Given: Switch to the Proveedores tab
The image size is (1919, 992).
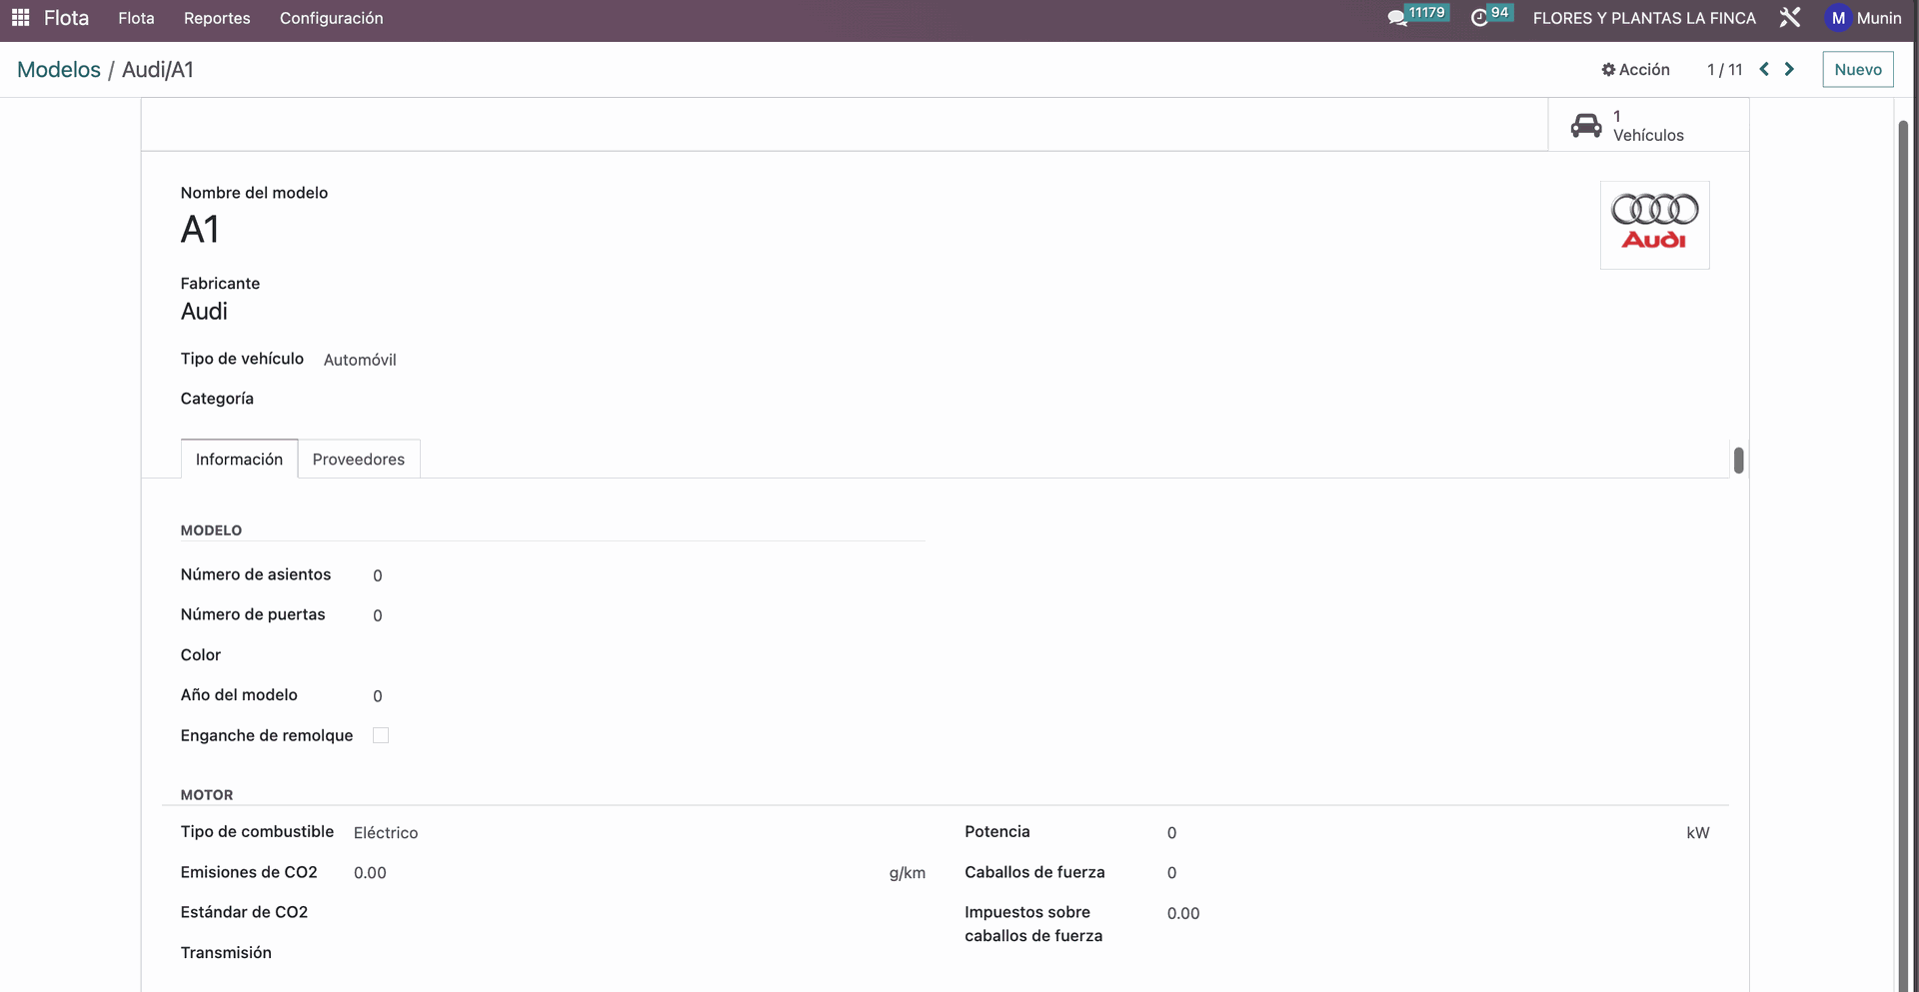Looking at the screenshot, I should coord(358,460).
